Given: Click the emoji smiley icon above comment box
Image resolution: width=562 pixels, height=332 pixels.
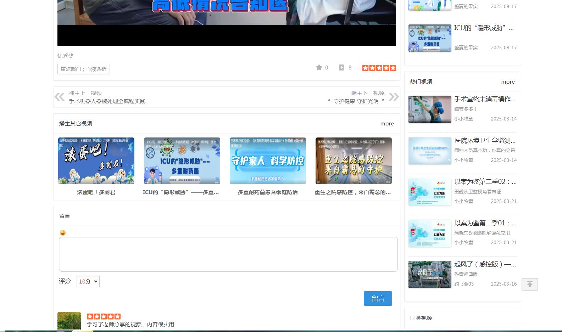Looking at the screenshot, I should click(63, 233).
